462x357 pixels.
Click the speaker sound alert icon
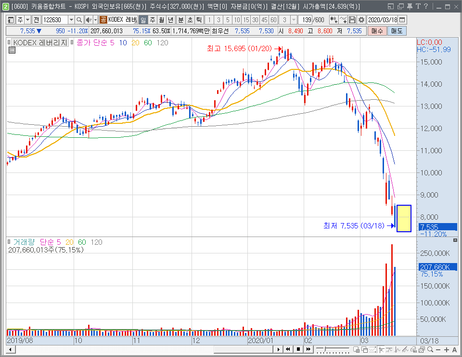coord(89,20)
